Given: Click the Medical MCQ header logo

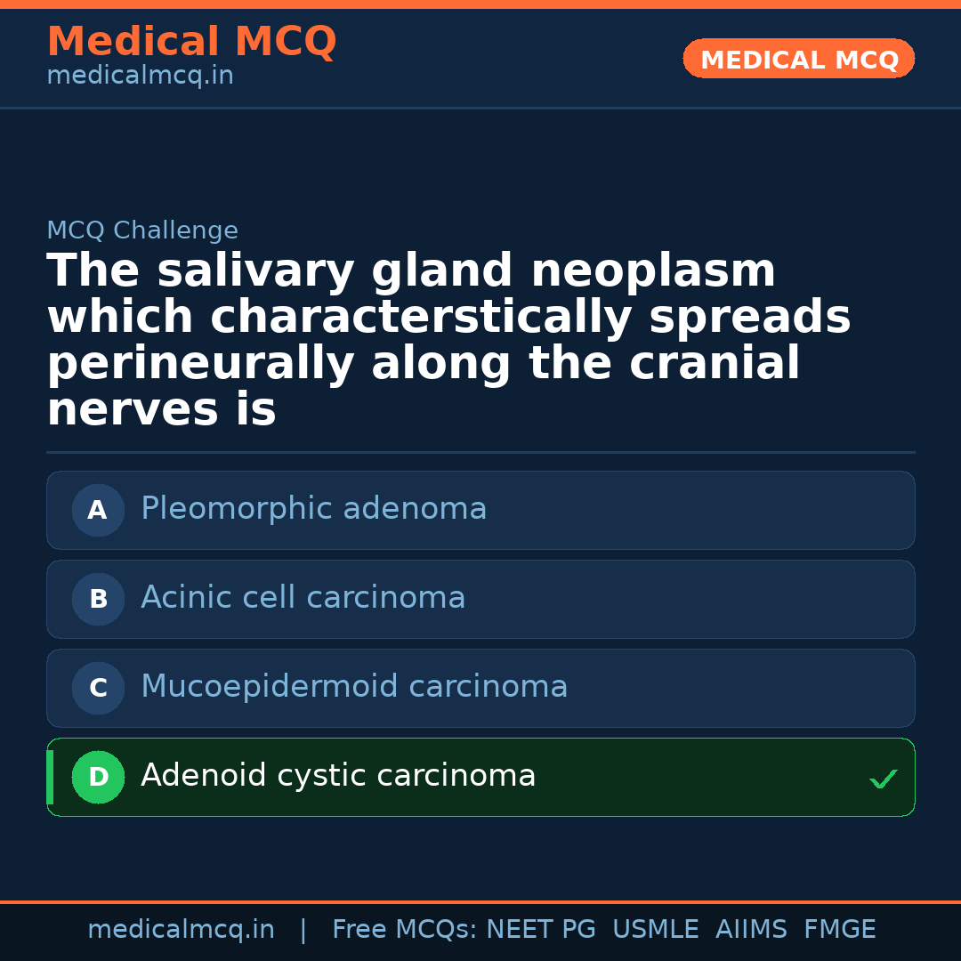Looking at the screenshot, I should pos(191,41).
